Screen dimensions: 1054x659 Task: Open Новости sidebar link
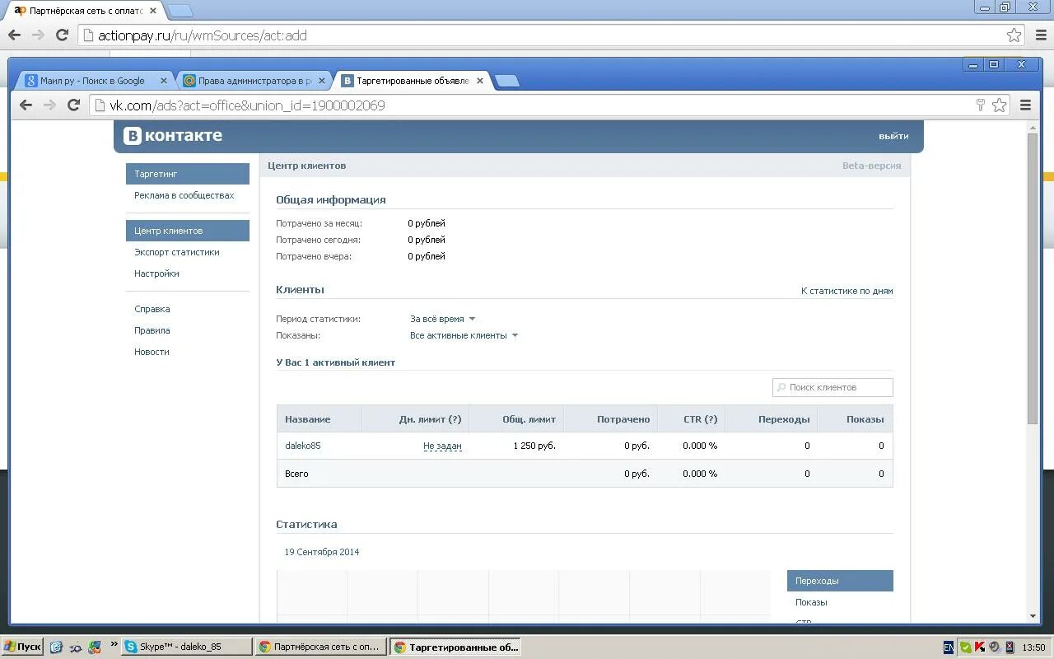click(152, 352)
